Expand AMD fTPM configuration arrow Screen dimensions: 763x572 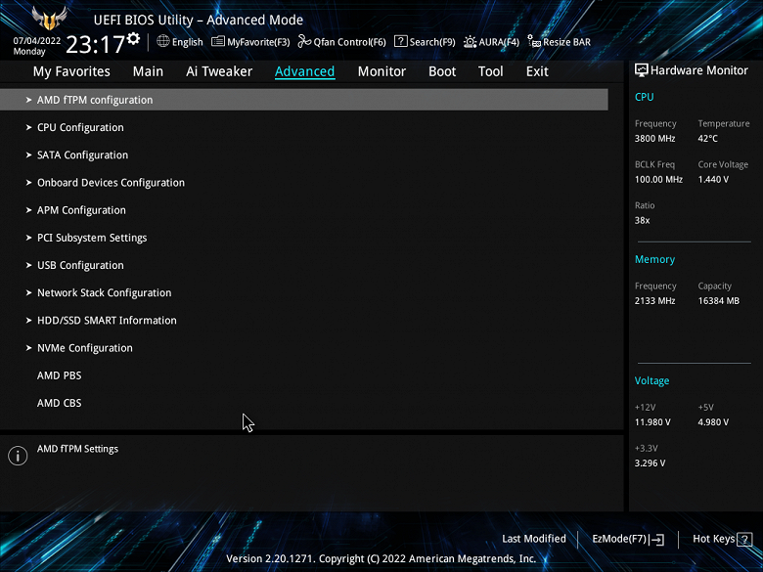(28, 100)
